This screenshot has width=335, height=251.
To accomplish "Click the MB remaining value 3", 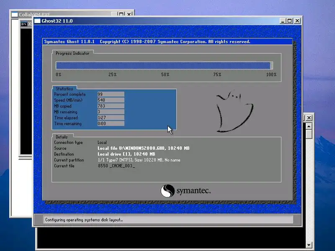I will click(111, 112).
